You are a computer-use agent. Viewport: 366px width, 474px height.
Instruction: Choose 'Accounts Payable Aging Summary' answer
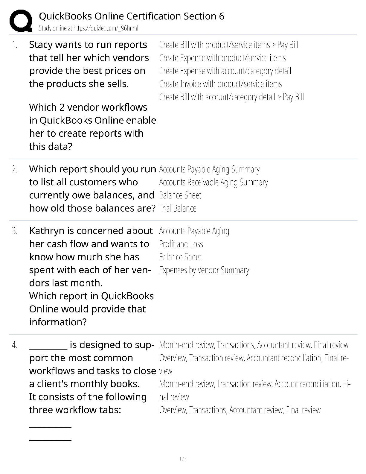(209, 169)
